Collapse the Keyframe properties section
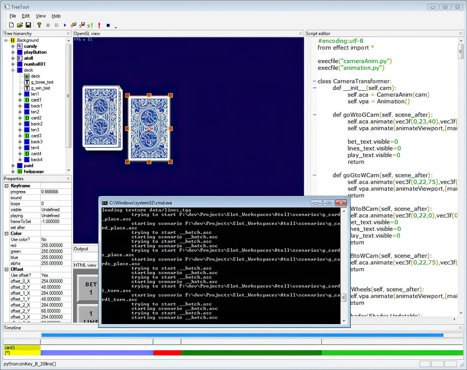This screenshot has height=370, width=467. [6, 186]
